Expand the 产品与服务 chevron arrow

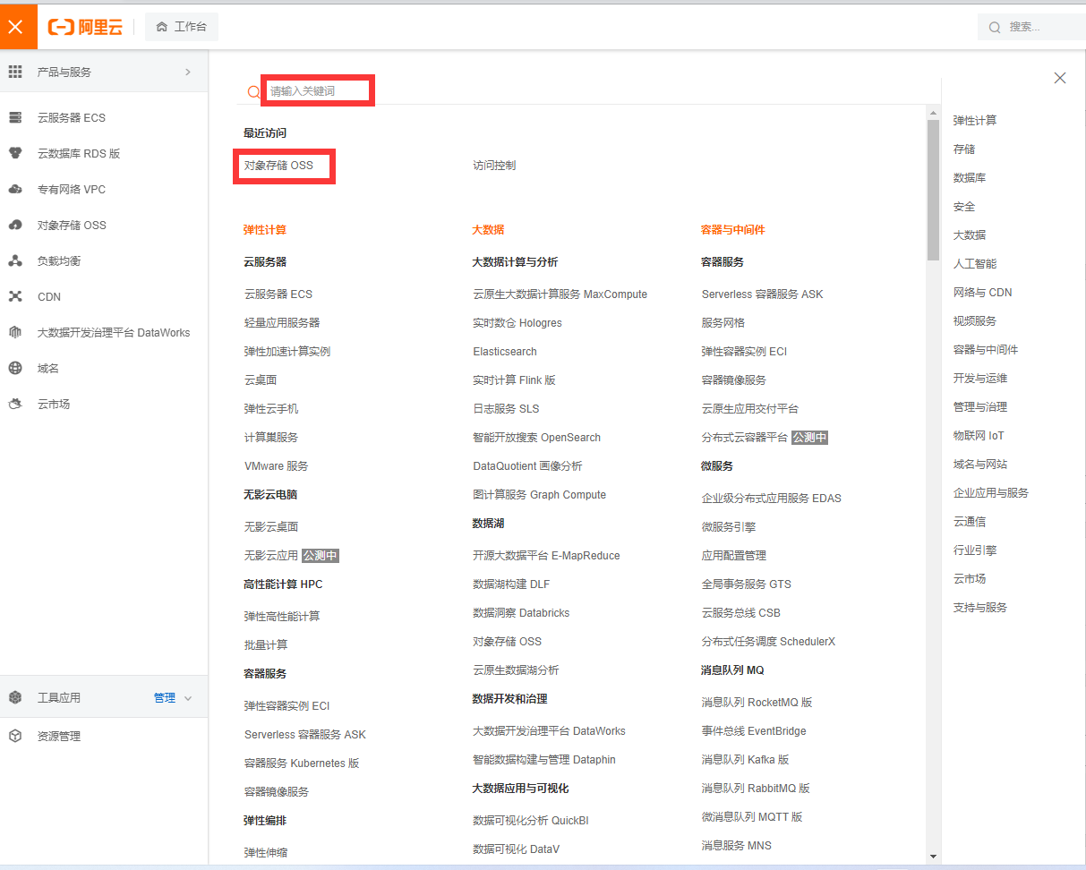coord(188,72)
